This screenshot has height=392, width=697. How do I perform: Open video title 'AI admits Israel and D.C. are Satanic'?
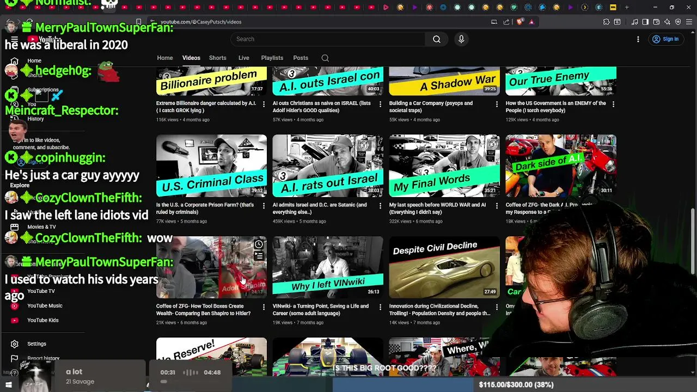click(320, 209)
